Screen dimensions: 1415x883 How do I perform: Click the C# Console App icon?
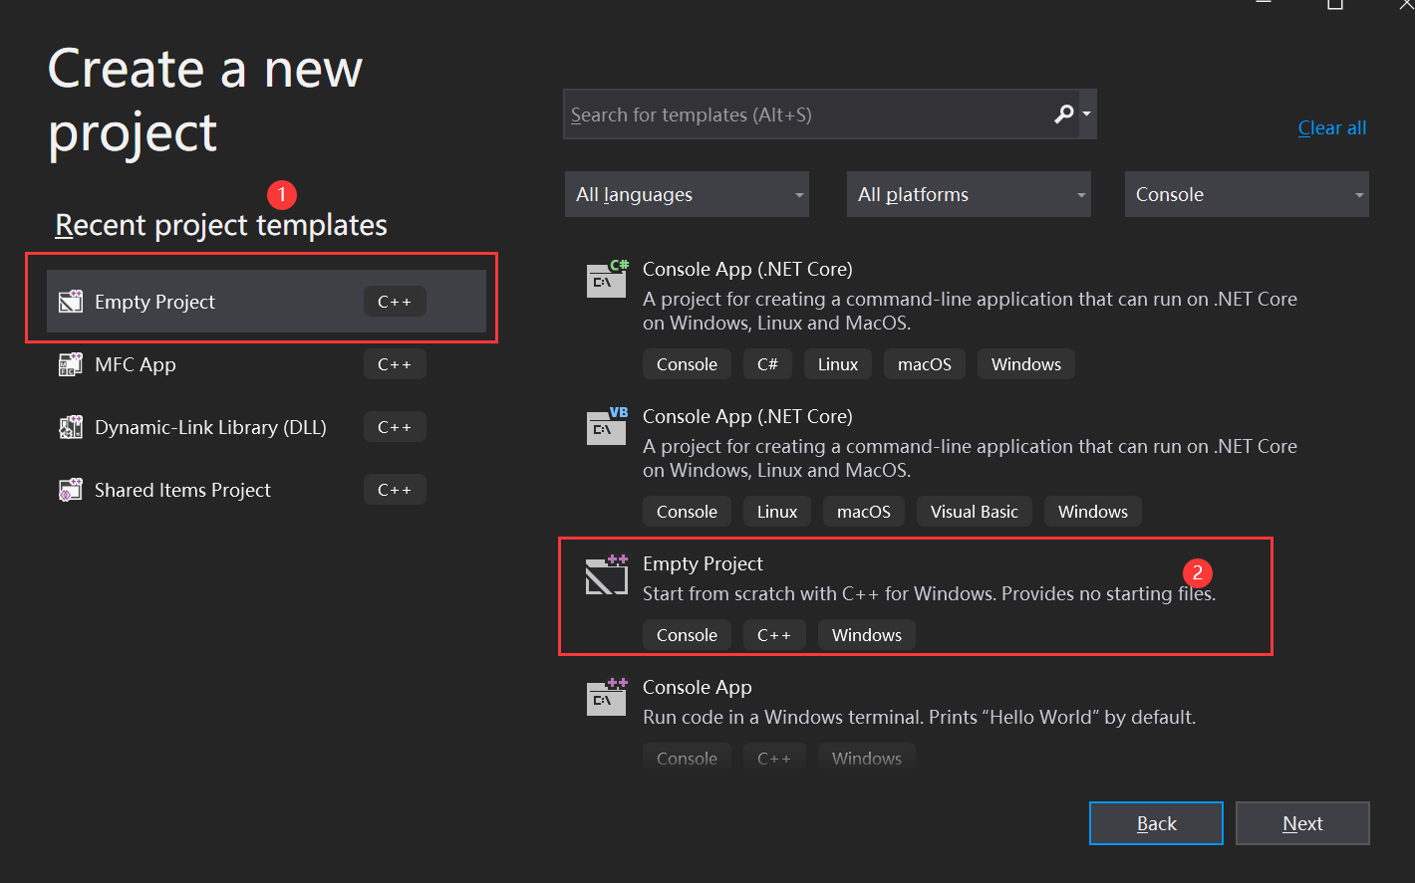click(x=607, y=279)
